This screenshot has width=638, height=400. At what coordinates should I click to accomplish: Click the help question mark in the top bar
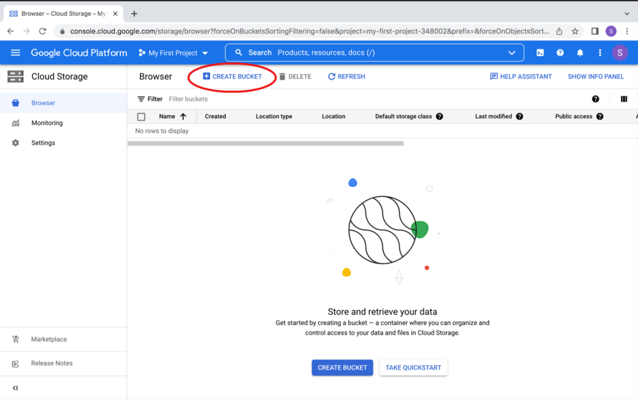pos(559,52)
